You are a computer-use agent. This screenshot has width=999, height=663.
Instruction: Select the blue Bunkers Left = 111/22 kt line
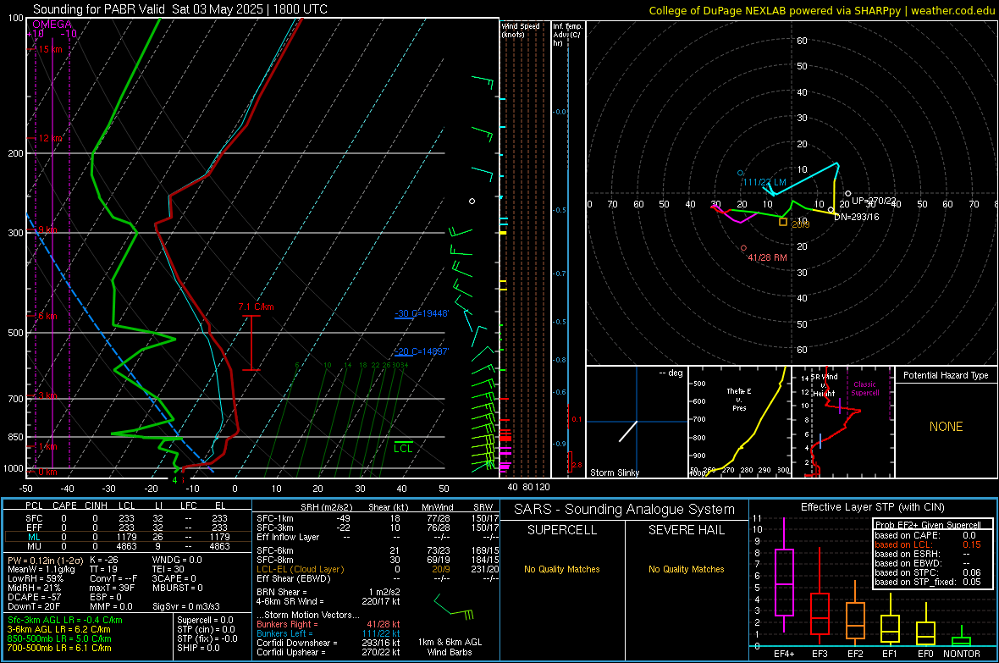[x=328, y=633]
